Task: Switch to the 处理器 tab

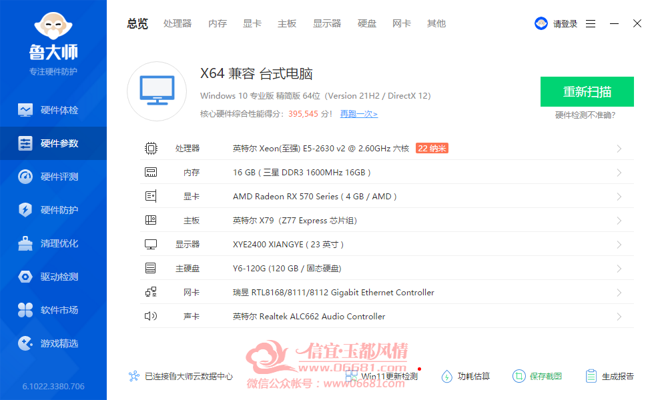Action: [x=178, y=24]
